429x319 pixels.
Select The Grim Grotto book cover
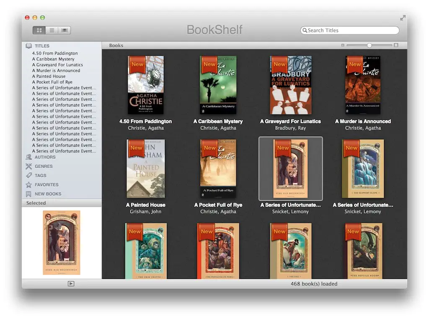146,251
